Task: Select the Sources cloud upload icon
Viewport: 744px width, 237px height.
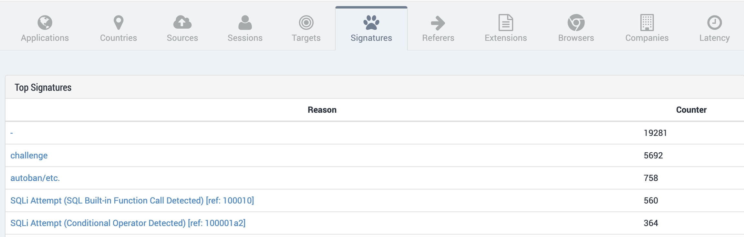Action: coord(182,23)
